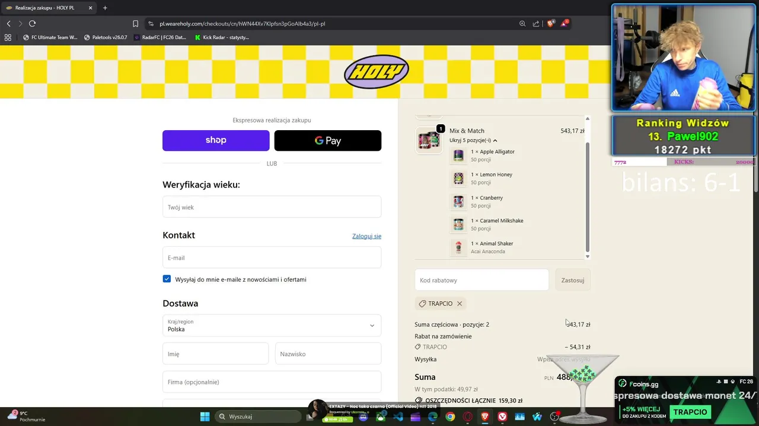Open Discord from the taskbar
This screenshot has width=759, height=426.
363,417
